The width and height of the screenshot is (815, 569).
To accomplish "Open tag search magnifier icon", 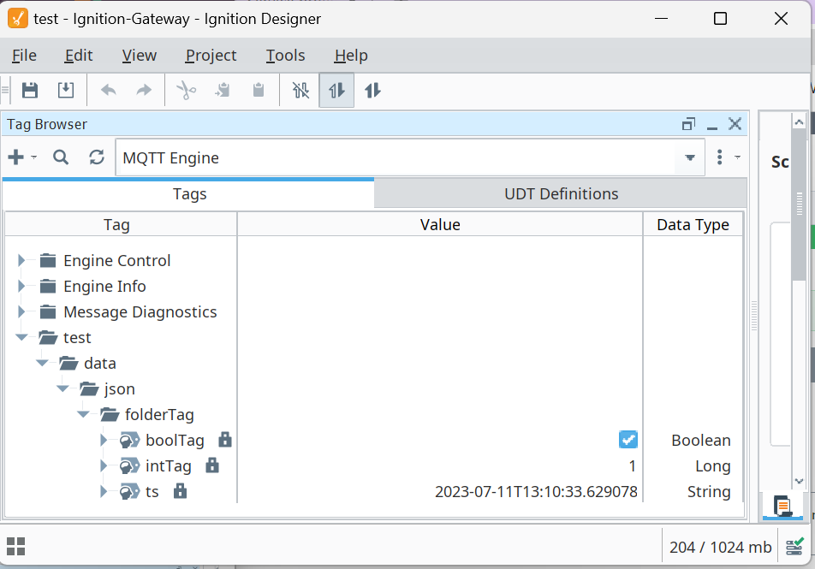I will (61, 157).
